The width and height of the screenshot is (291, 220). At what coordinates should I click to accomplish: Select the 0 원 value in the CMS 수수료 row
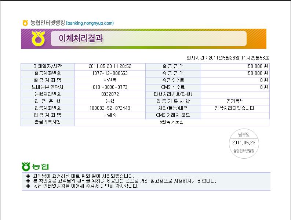[264, 87]
